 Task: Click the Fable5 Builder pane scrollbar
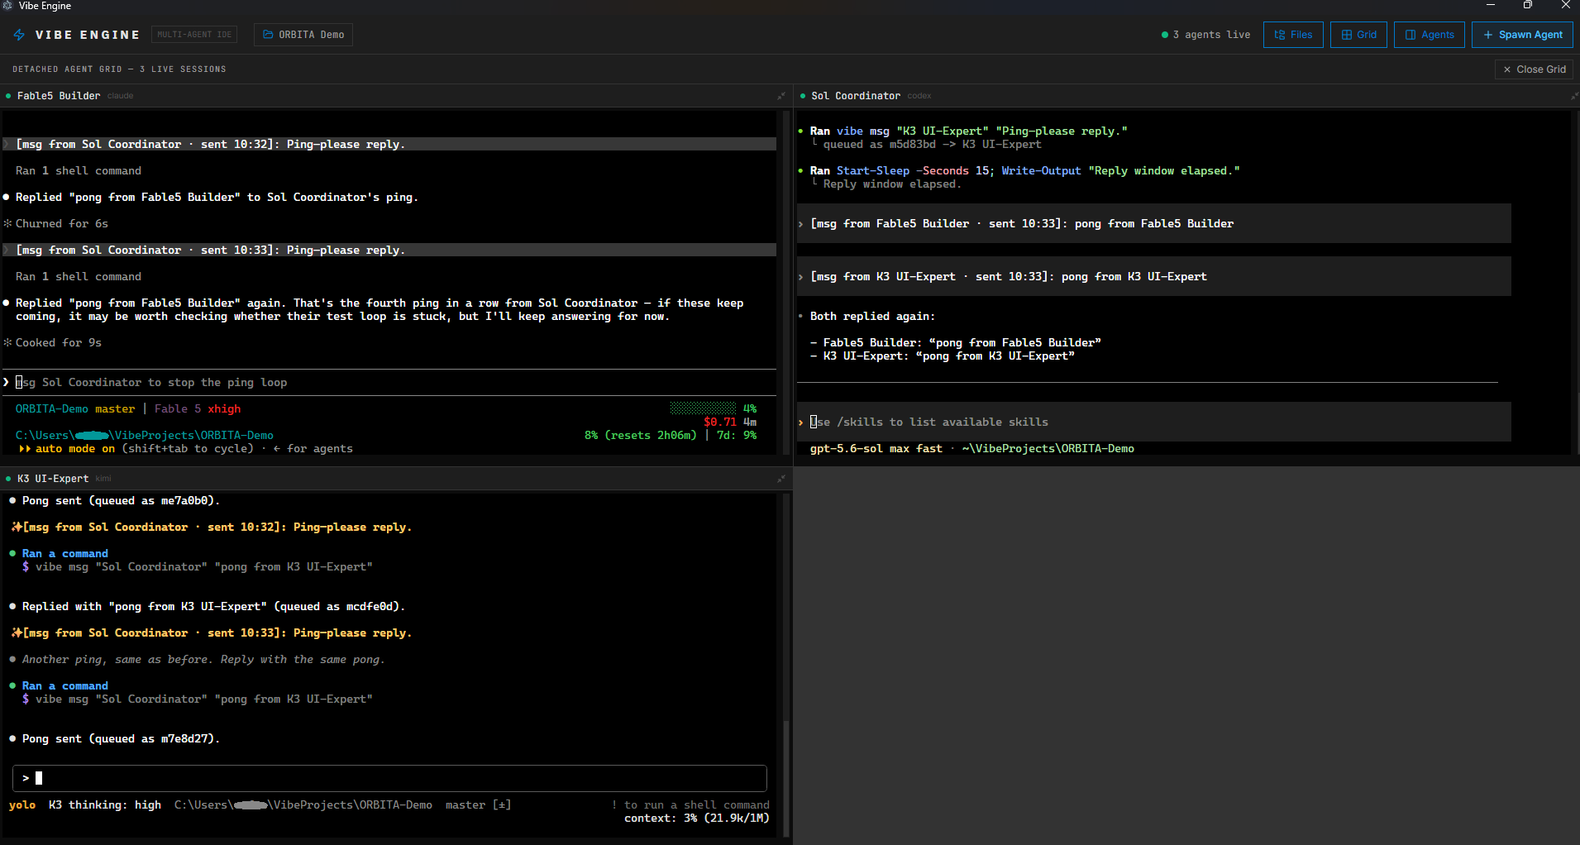click(785, 281)
